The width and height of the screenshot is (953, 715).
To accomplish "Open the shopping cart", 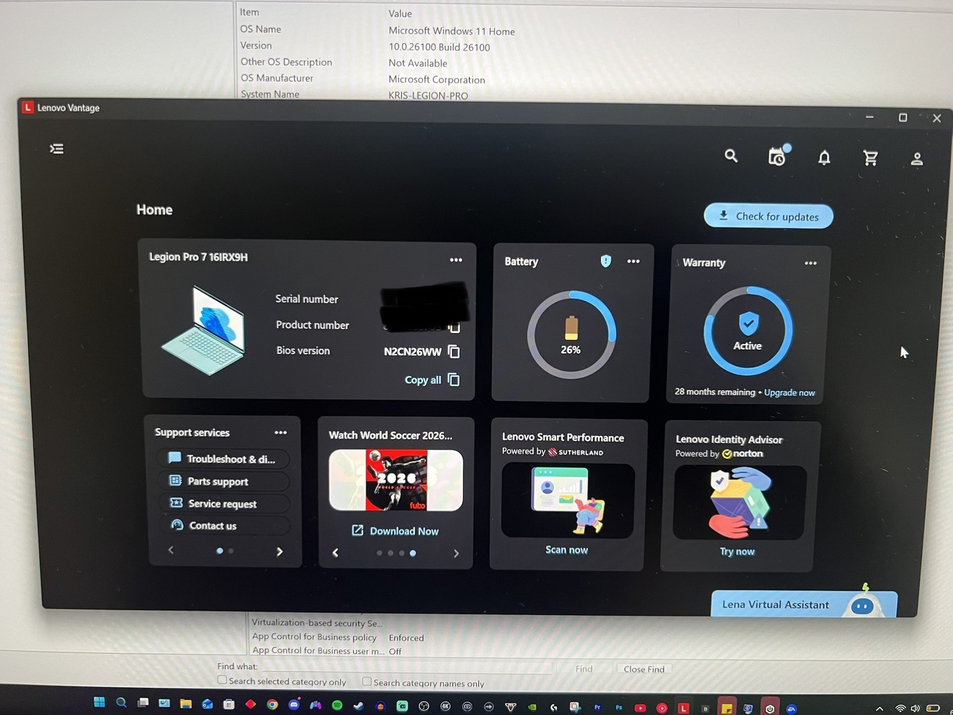I will pyautogui.click(x=870, y=158).
